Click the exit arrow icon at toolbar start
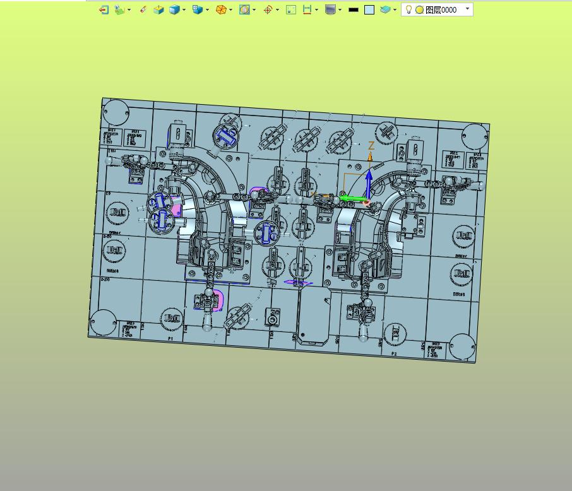The image size is (572, 491). (x=104, y=10)
